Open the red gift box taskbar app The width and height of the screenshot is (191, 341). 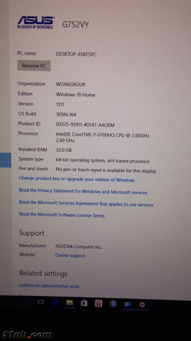[x=99, y=303]
